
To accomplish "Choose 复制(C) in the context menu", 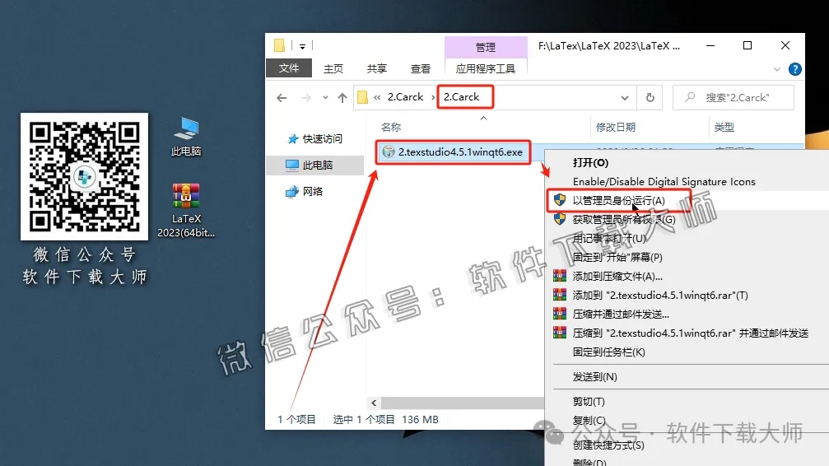I will click(589, 421).
